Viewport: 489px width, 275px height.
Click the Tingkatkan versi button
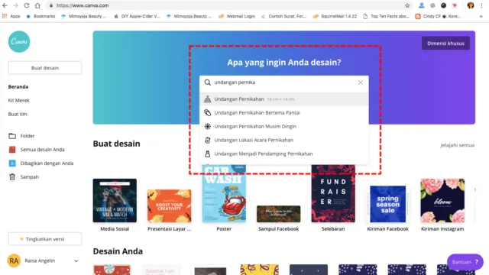click(x=45, y=239)
